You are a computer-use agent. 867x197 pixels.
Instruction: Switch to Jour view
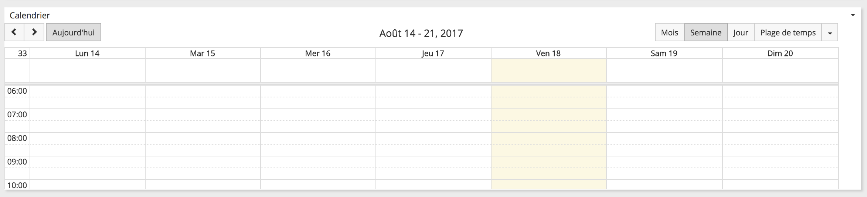741,32
